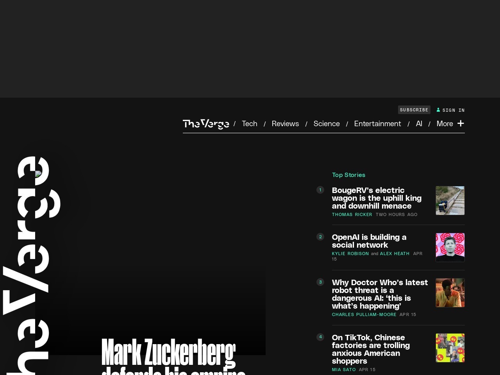500x375 pixels.
Task: Expand the More menu plus icon
Action: coord(461,123)
